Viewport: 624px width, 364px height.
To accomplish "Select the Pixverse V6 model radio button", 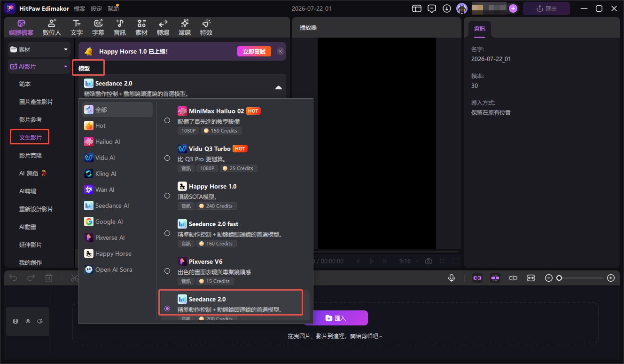I will (x=167, y=271).
